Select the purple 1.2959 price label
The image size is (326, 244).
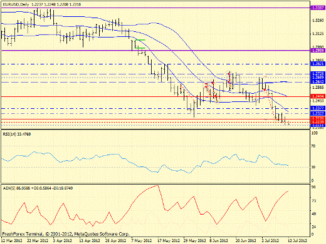click(x=318, y=51)
